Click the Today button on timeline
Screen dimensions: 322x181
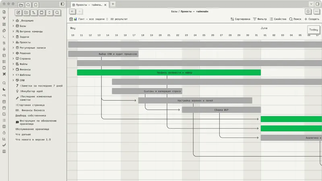(314, 29)
